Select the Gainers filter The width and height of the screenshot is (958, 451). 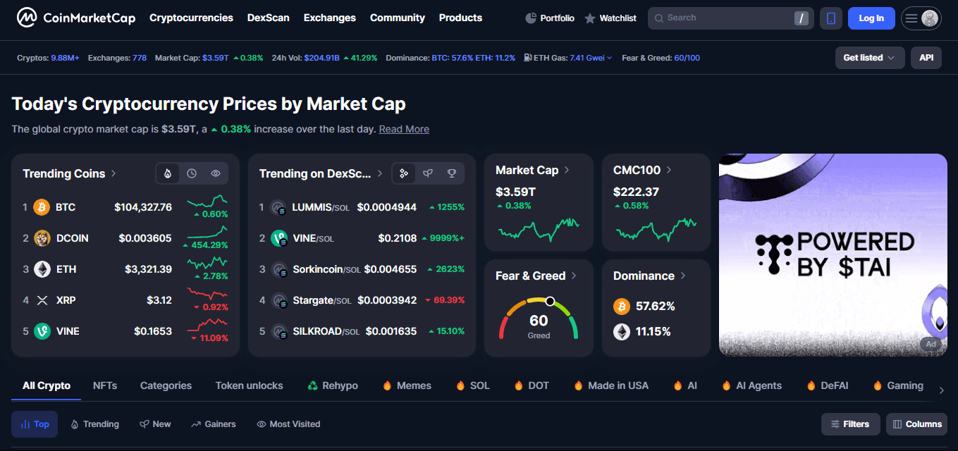point(214,424)
